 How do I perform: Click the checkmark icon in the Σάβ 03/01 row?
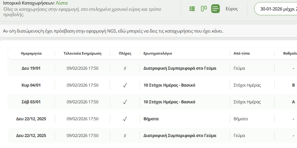[x=125, y=102]
